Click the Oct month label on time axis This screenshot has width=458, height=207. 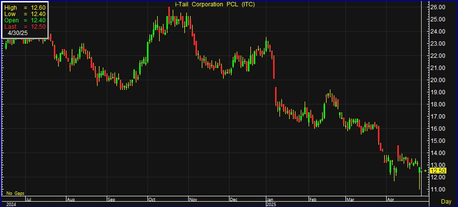click(152, 200)
